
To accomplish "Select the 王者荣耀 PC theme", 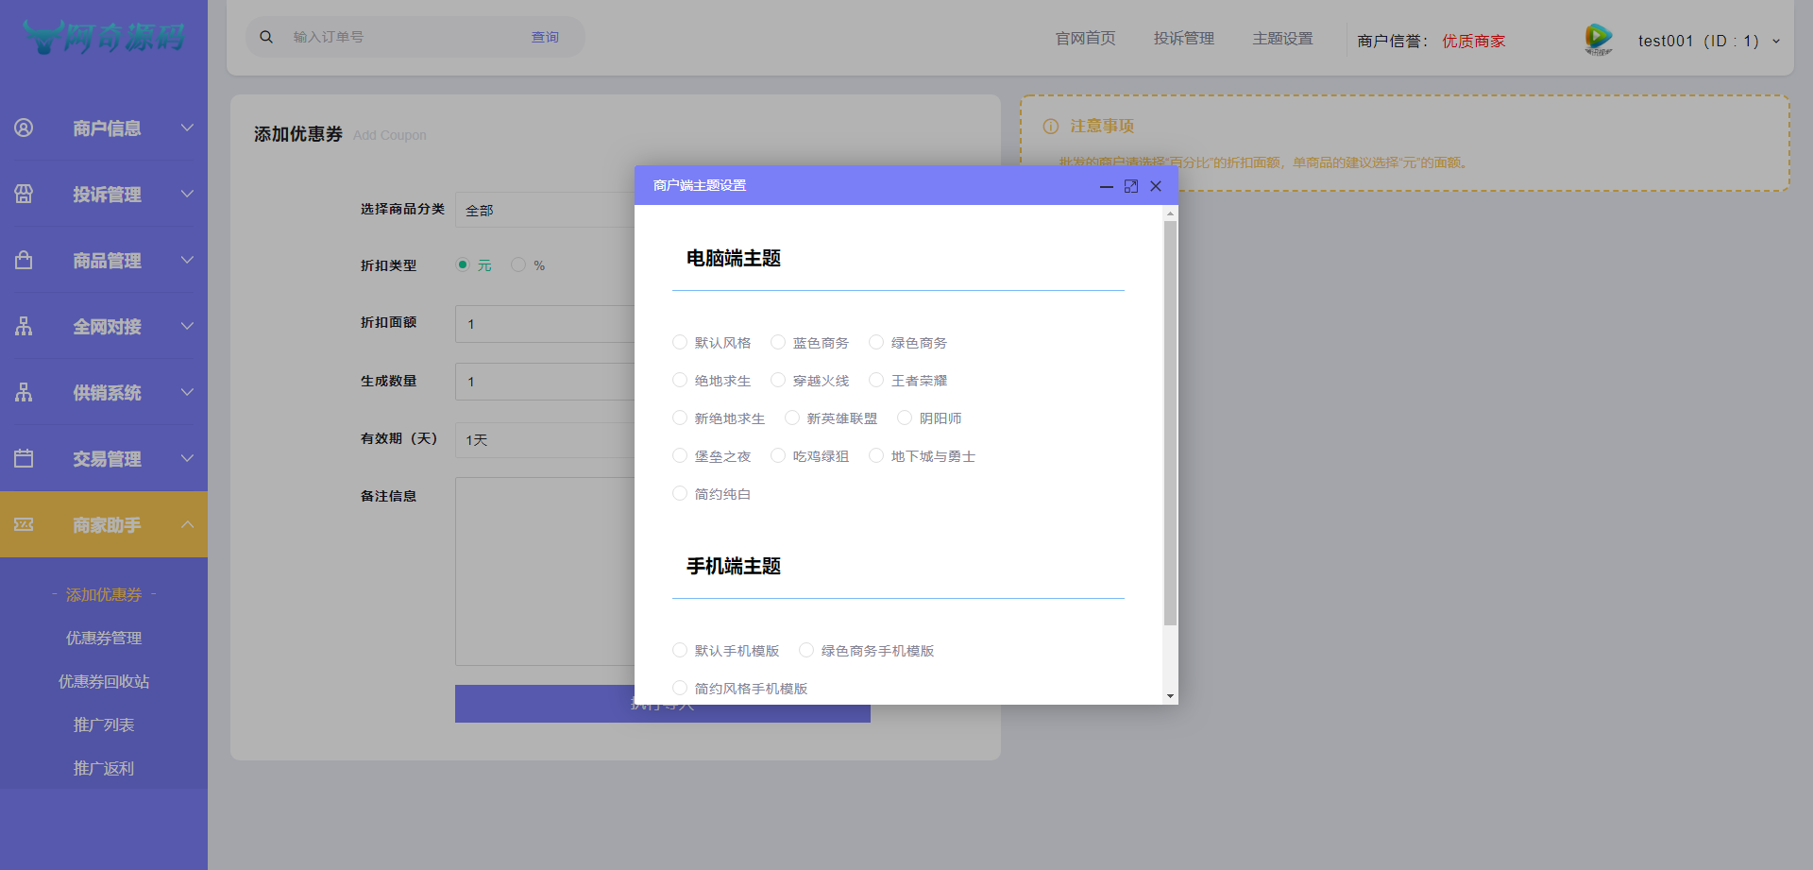I will click(x=876, y=380).
